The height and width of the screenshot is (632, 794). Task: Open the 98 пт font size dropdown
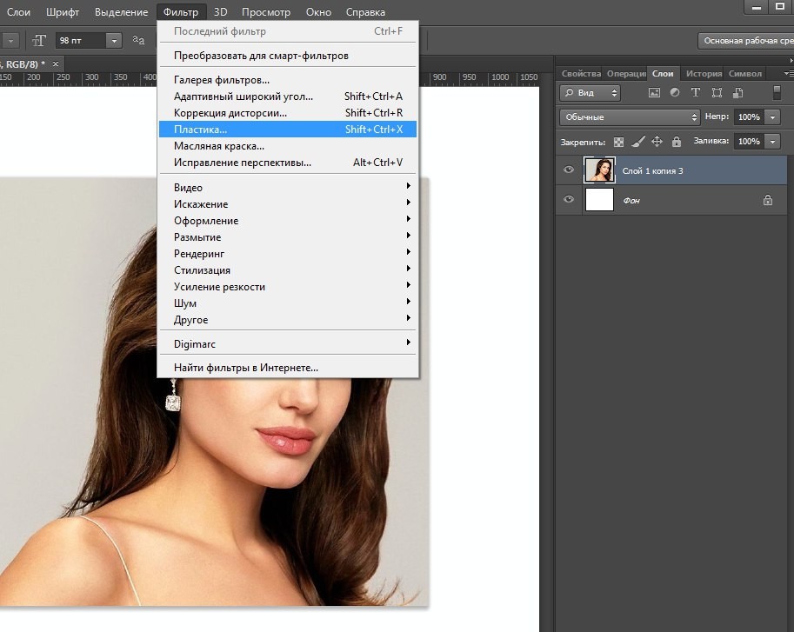(114, 41)
